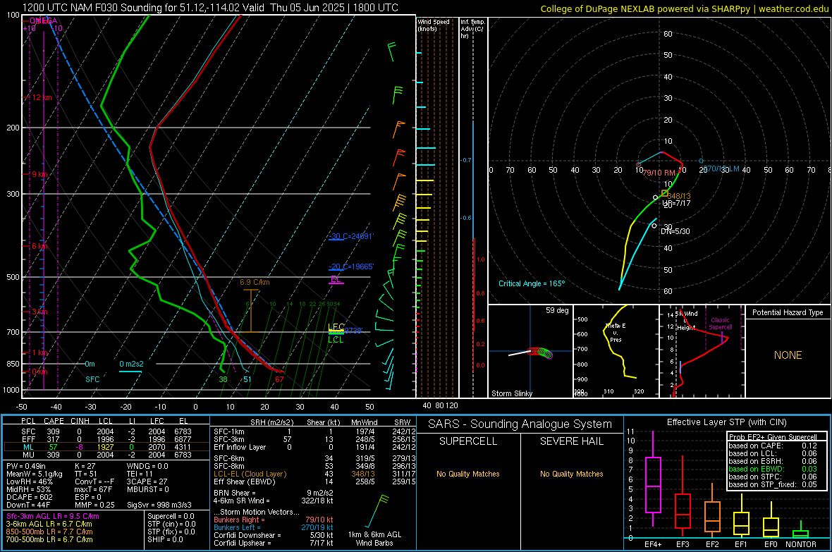Select the magenta EL level marker
Screen dimensions: 832x552
336,279
